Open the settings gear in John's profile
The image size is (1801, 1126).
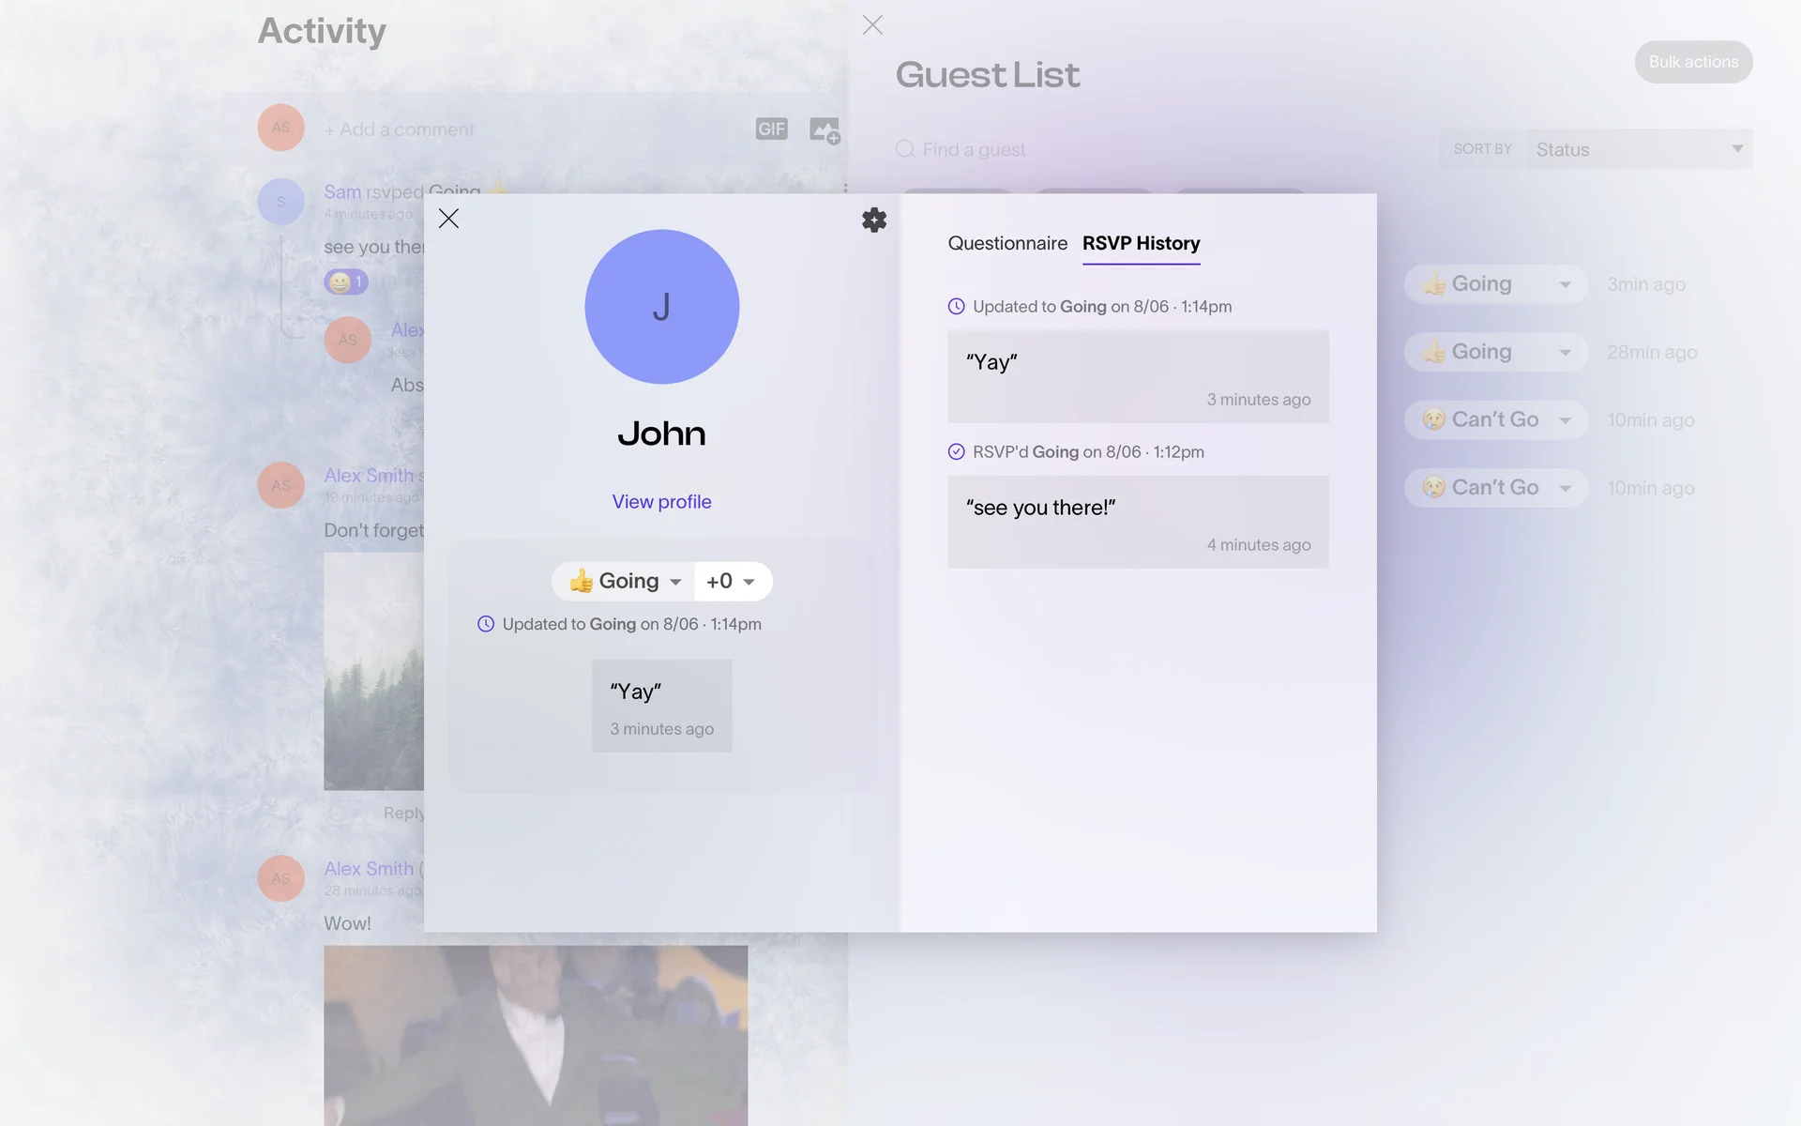pyautogui.click(x=873, y=220)
